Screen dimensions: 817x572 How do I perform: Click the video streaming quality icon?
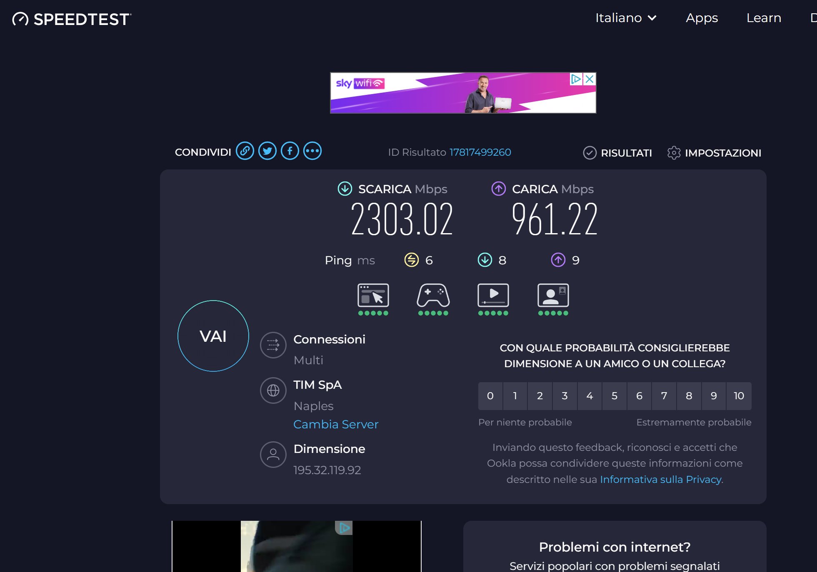tap(493, 296)
